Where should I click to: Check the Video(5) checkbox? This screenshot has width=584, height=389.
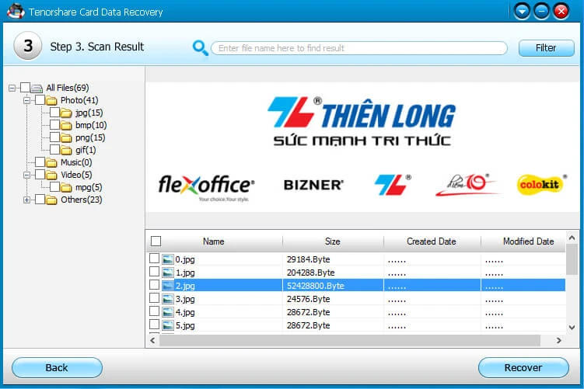click(40, 174)
